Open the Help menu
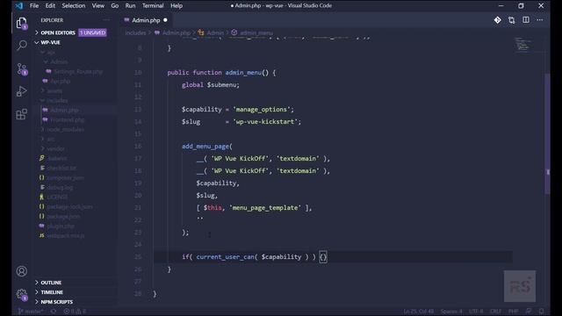The width and height of the screenshot is (562, 316). (177, 6)
